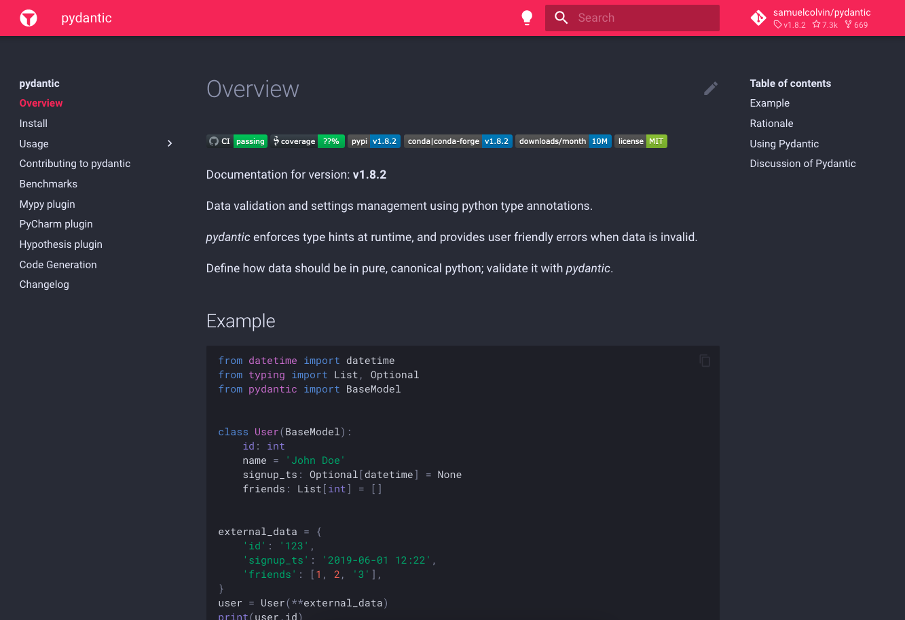The image size is (905, 620).
Task: Click the Overview page heading
Action: (x=253, y=89)
